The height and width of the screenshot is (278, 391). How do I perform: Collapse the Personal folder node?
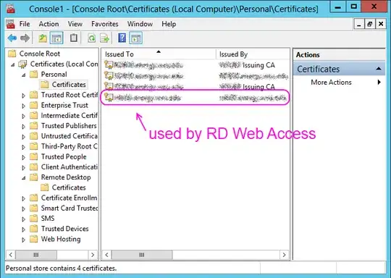pos(23,75)
